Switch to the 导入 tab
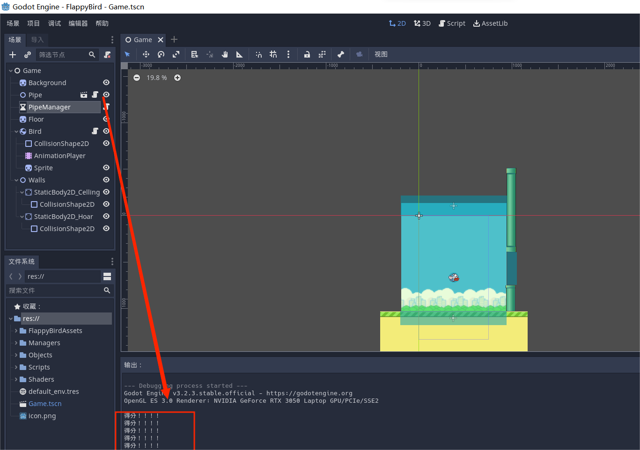 point(37,40)
